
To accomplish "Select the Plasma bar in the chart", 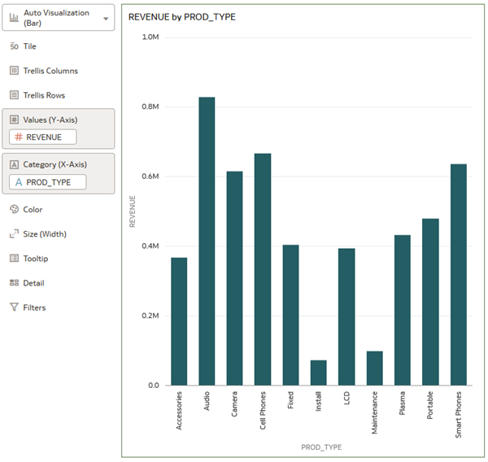I will pyautogui.click(x=403, y=310).
